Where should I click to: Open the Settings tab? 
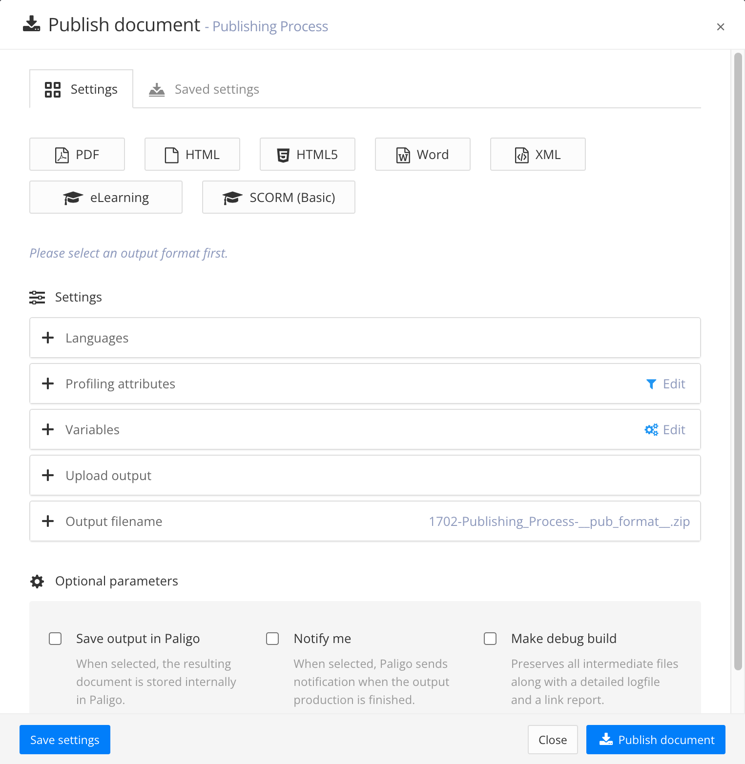pyautogui.click(x=81, y=89)
